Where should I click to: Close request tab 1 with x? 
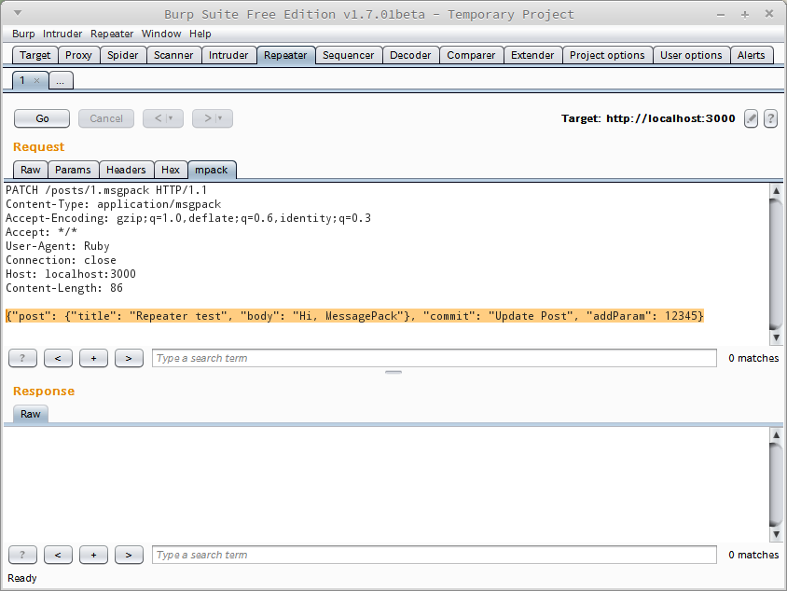(x=36, y=81)
